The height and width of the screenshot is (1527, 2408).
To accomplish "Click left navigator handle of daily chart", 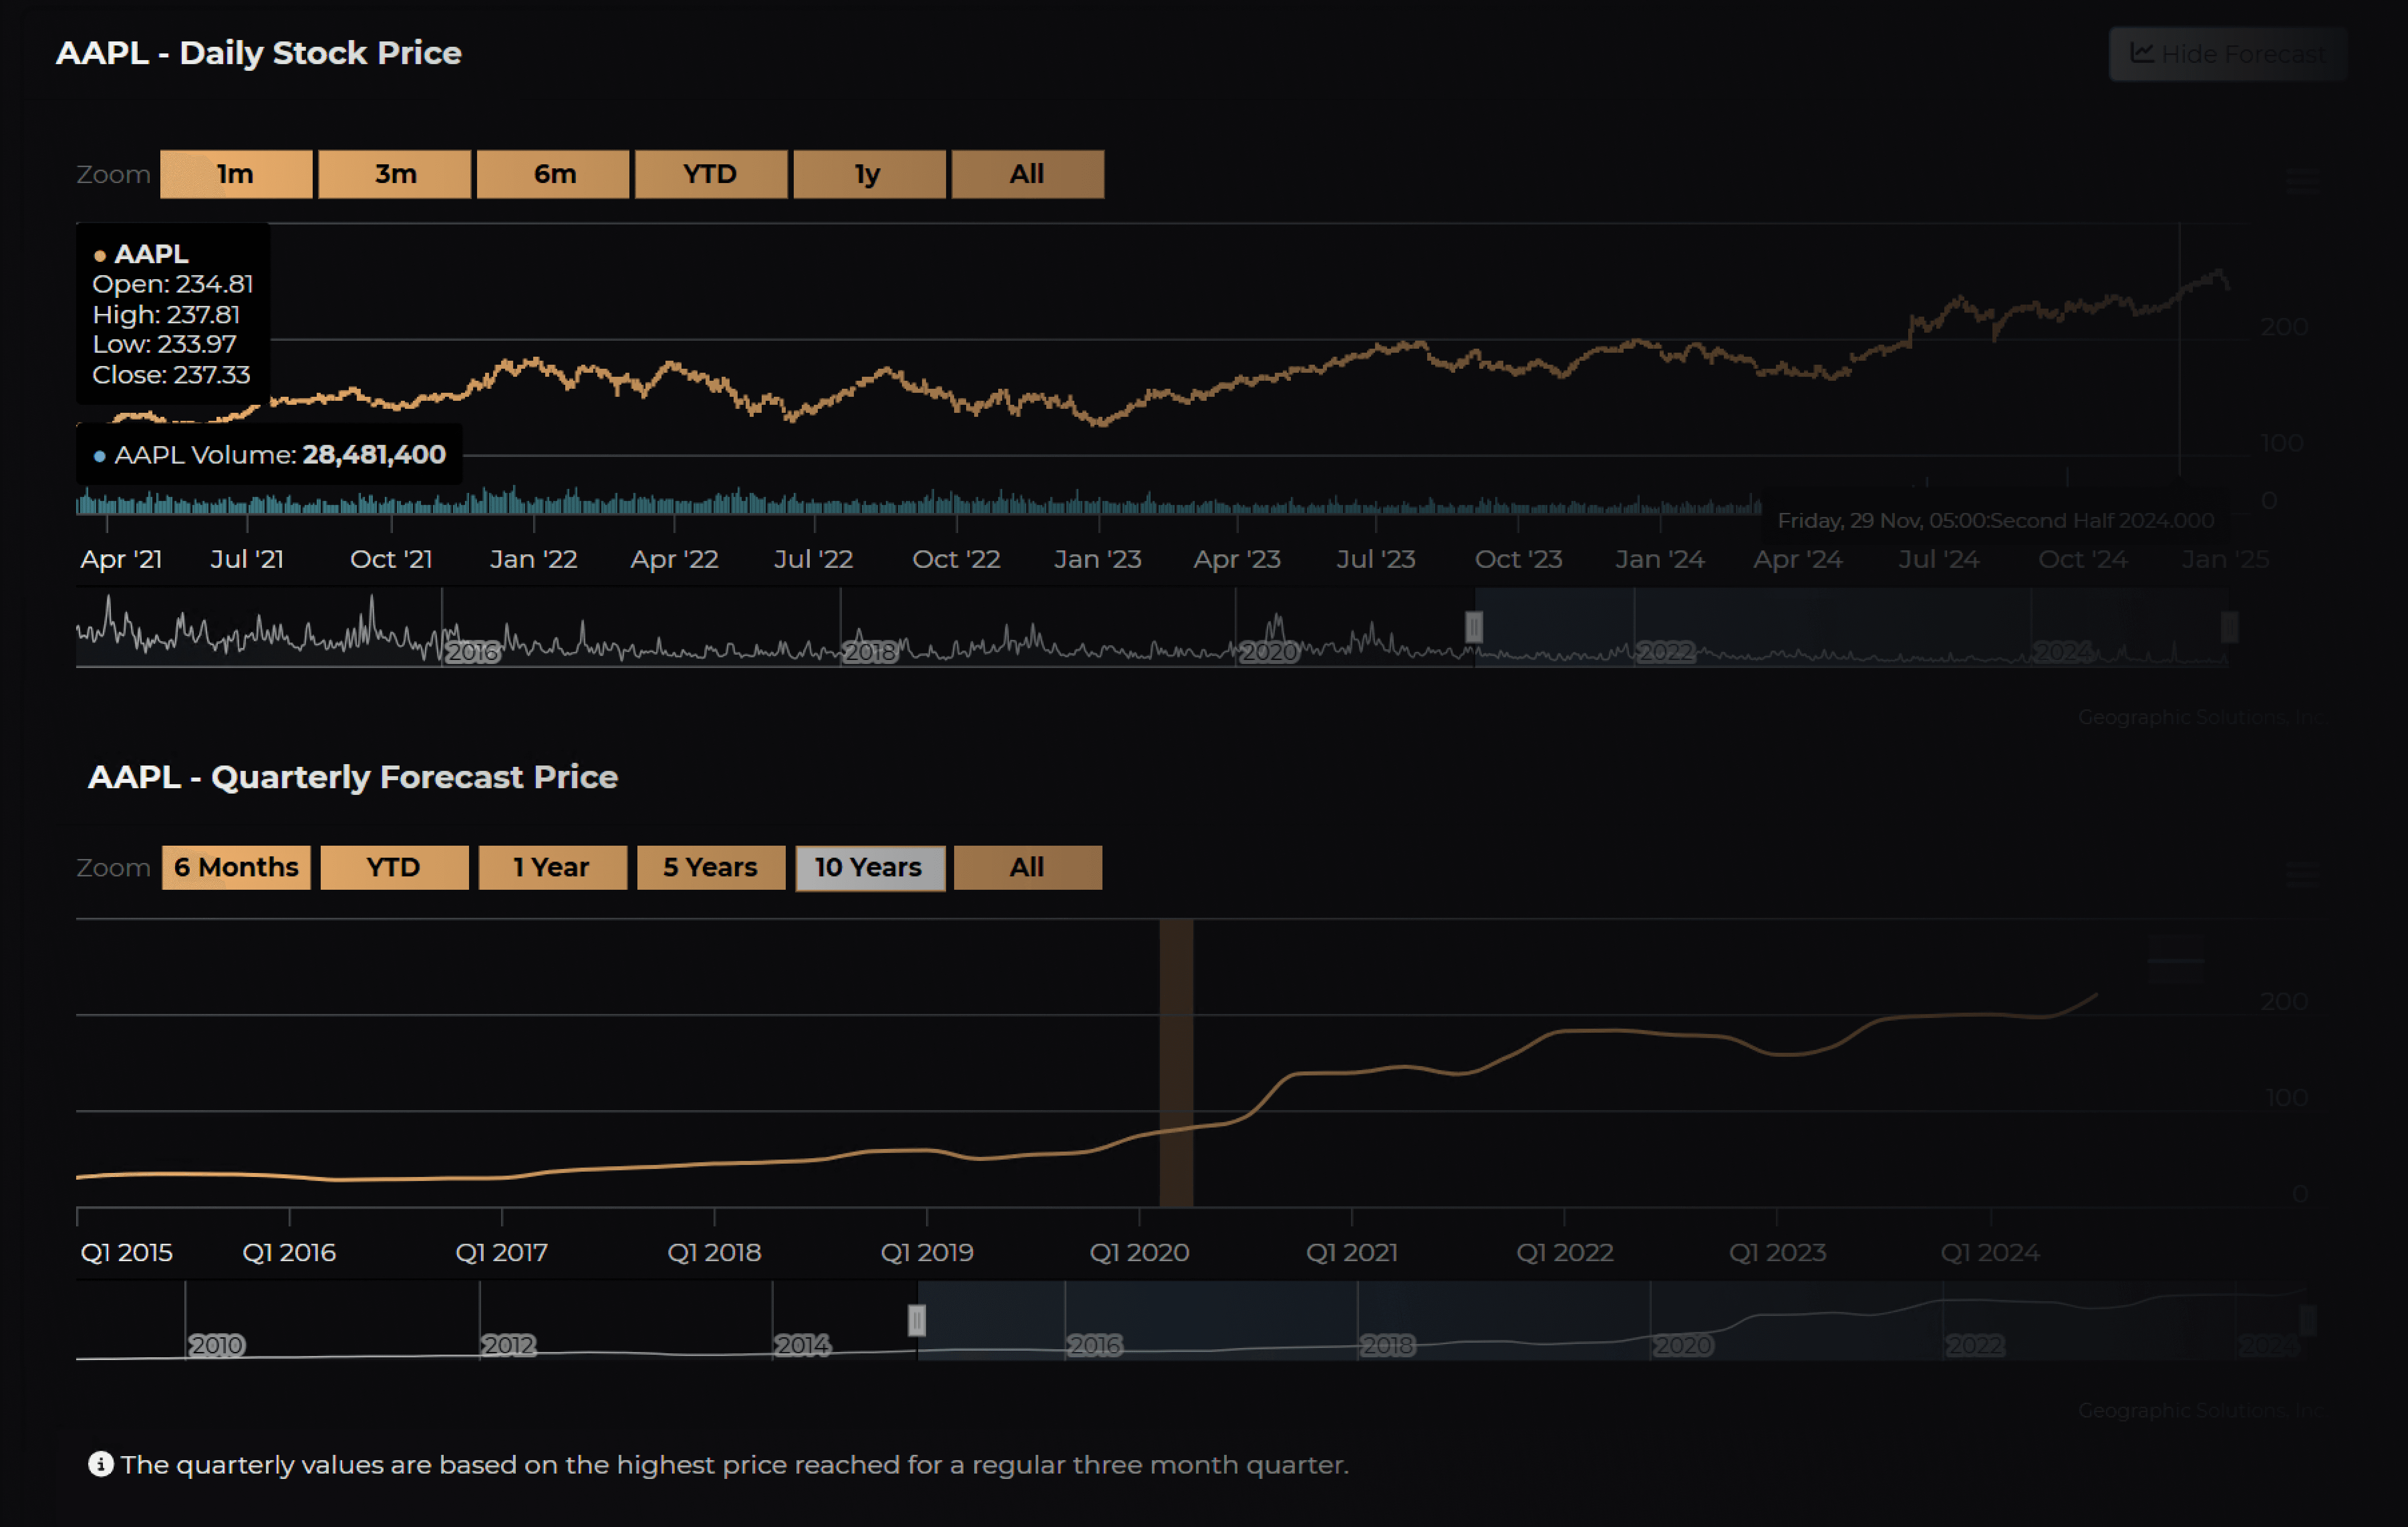I will coord(1474,627).
